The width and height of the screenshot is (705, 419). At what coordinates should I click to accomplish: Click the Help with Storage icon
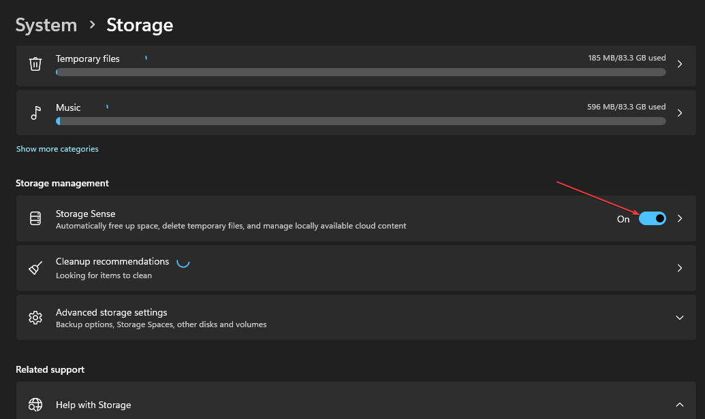(35, 404)
